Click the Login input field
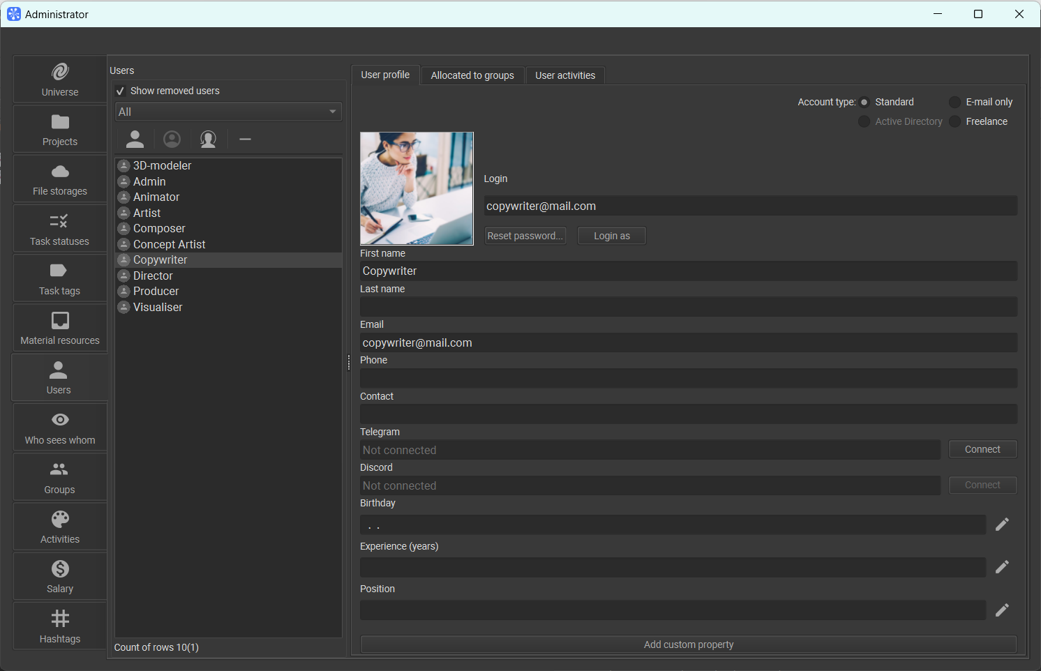Image resolution: width=1041 pixels, height=671 pixels. tap(751, 206)
